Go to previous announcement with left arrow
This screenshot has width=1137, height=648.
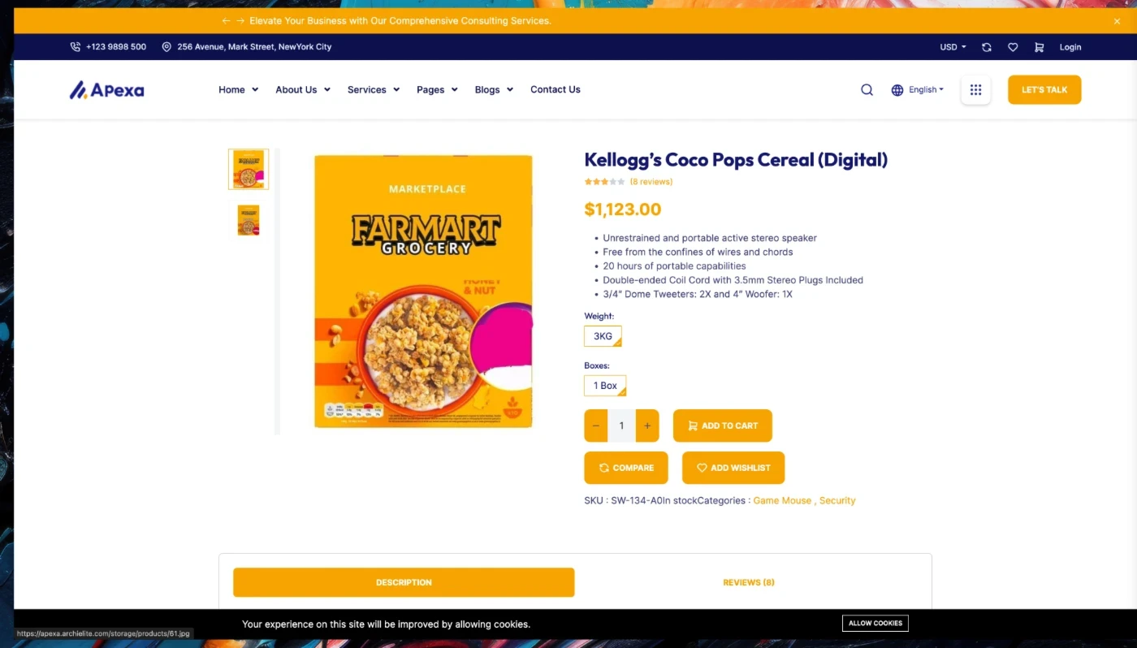(x=226, y=21)
